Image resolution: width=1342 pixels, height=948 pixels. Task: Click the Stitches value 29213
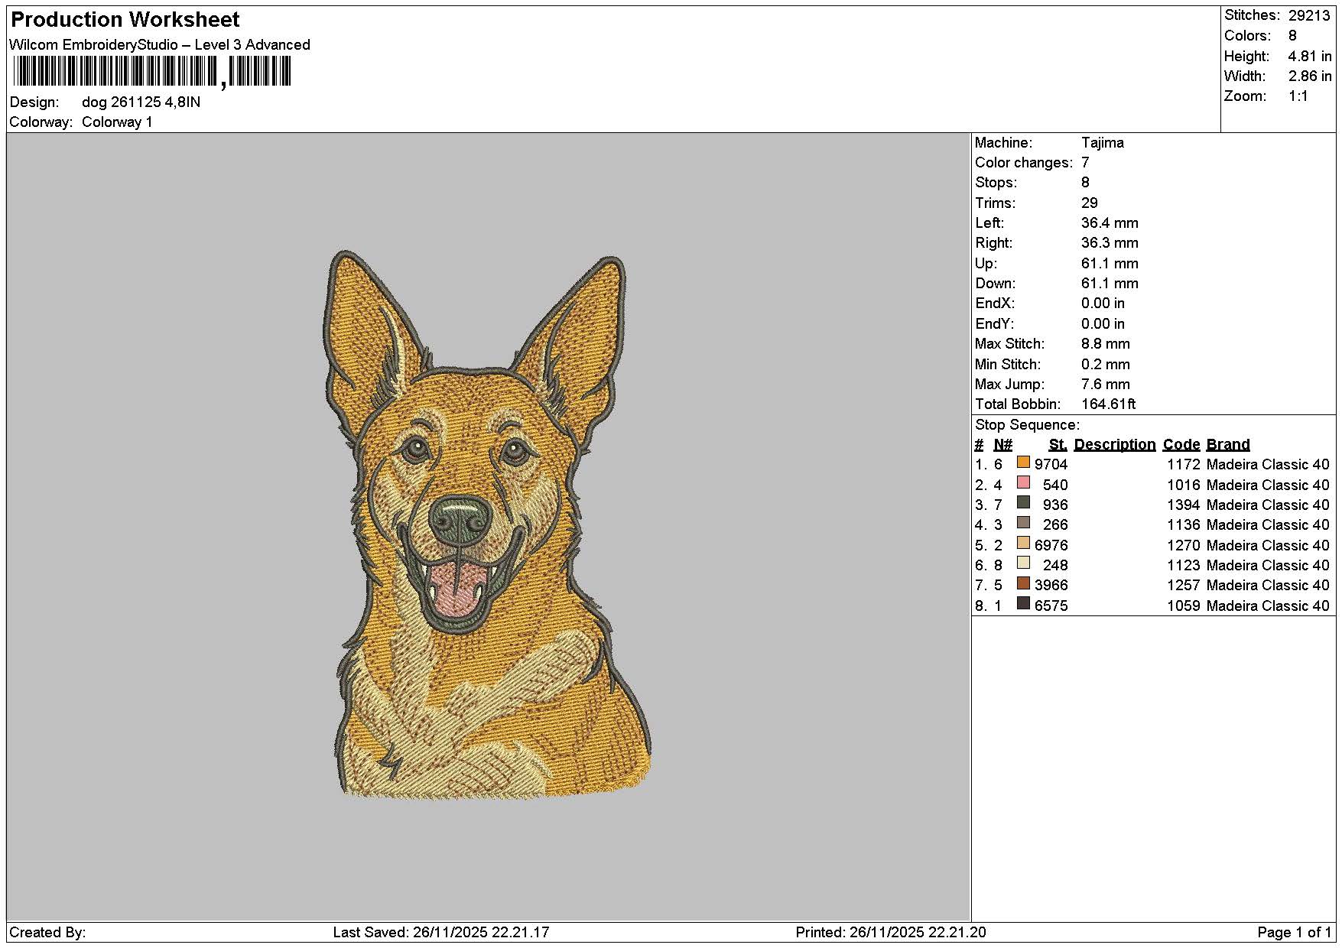click(x=1309, y=15)
